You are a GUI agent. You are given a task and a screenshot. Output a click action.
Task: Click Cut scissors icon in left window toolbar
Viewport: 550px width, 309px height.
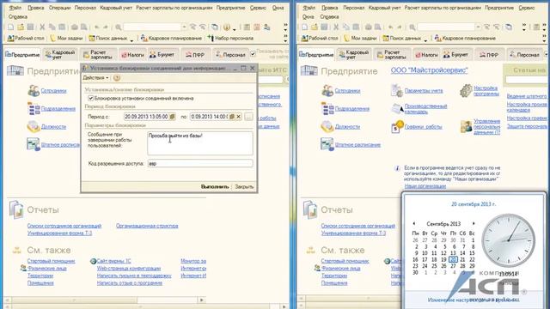tap(42, 27)
